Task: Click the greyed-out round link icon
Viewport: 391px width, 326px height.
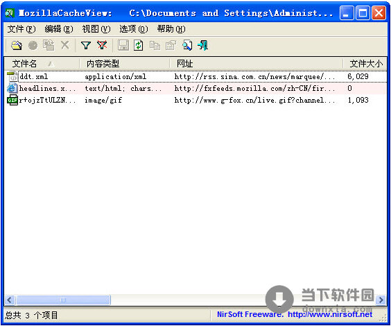Action: tap(33, 45)
